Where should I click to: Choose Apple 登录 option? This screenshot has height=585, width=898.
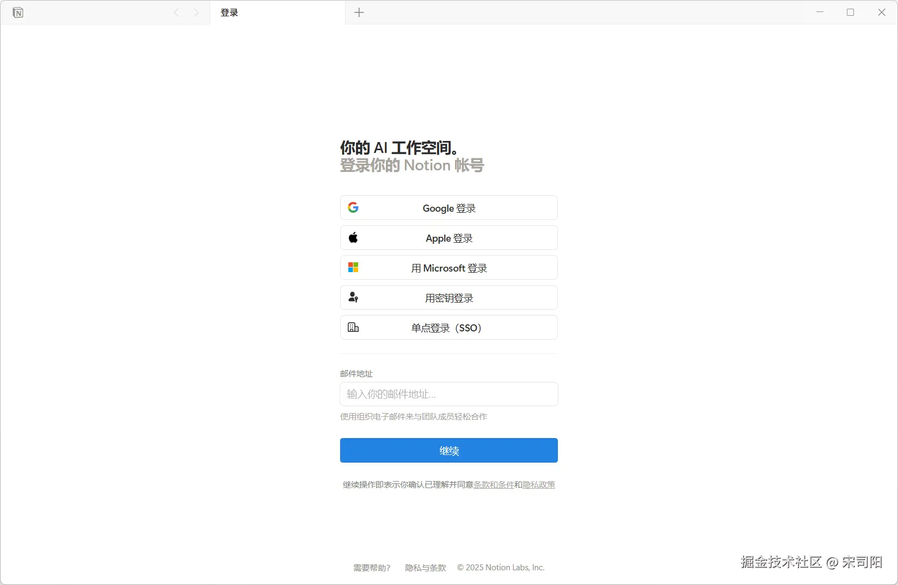pyautogui.click(x=449, y=238)
